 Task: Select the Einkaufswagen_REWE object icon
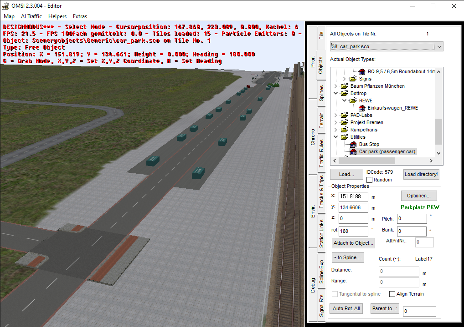(x=361, y=108)
